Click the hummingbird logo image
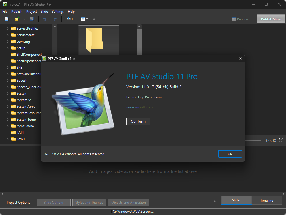Image resolution: width=286 pixels, height=215 pixels. (83, 105)
